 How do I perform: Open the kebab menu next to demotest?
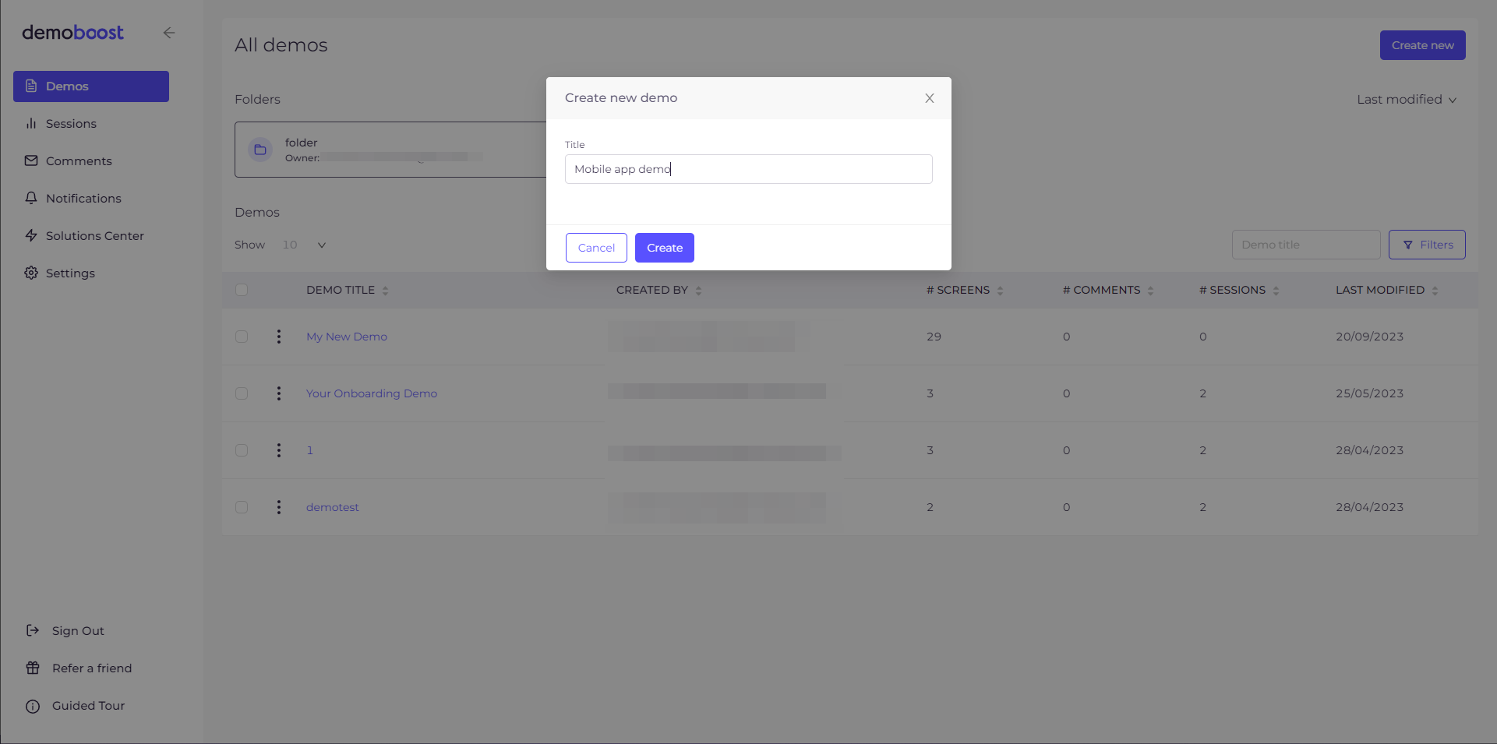(x=278, y=506)
